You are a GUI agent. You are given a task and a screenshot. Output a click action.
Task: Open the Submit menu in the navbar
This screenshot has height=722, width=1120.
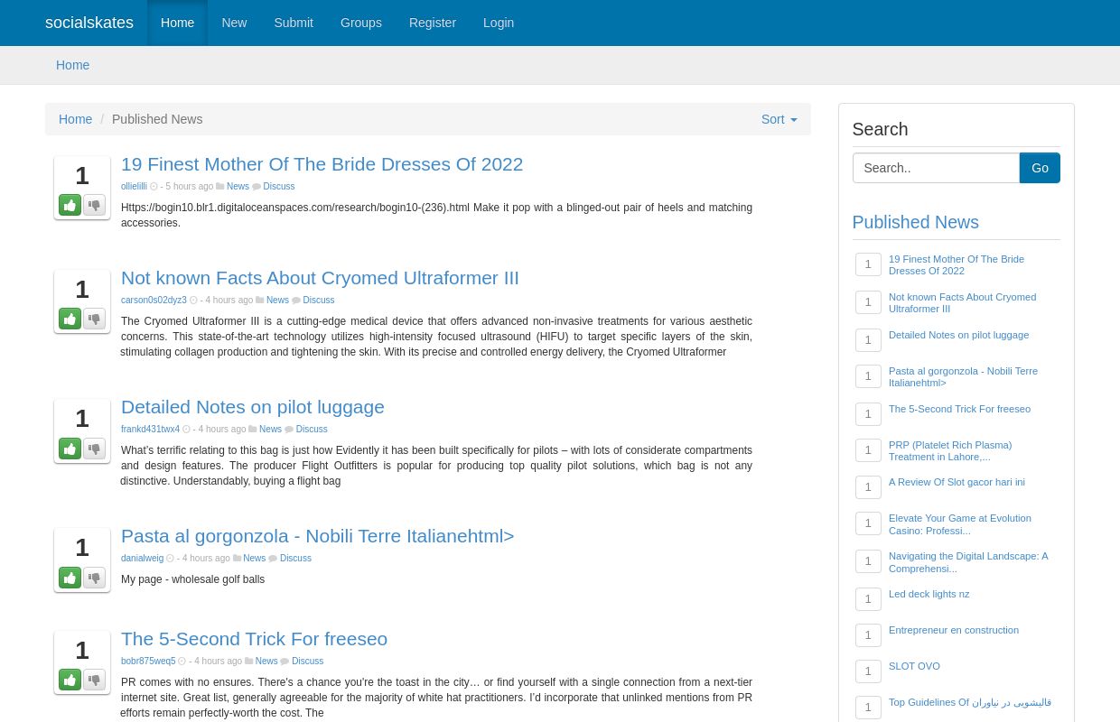coord(294,23)
